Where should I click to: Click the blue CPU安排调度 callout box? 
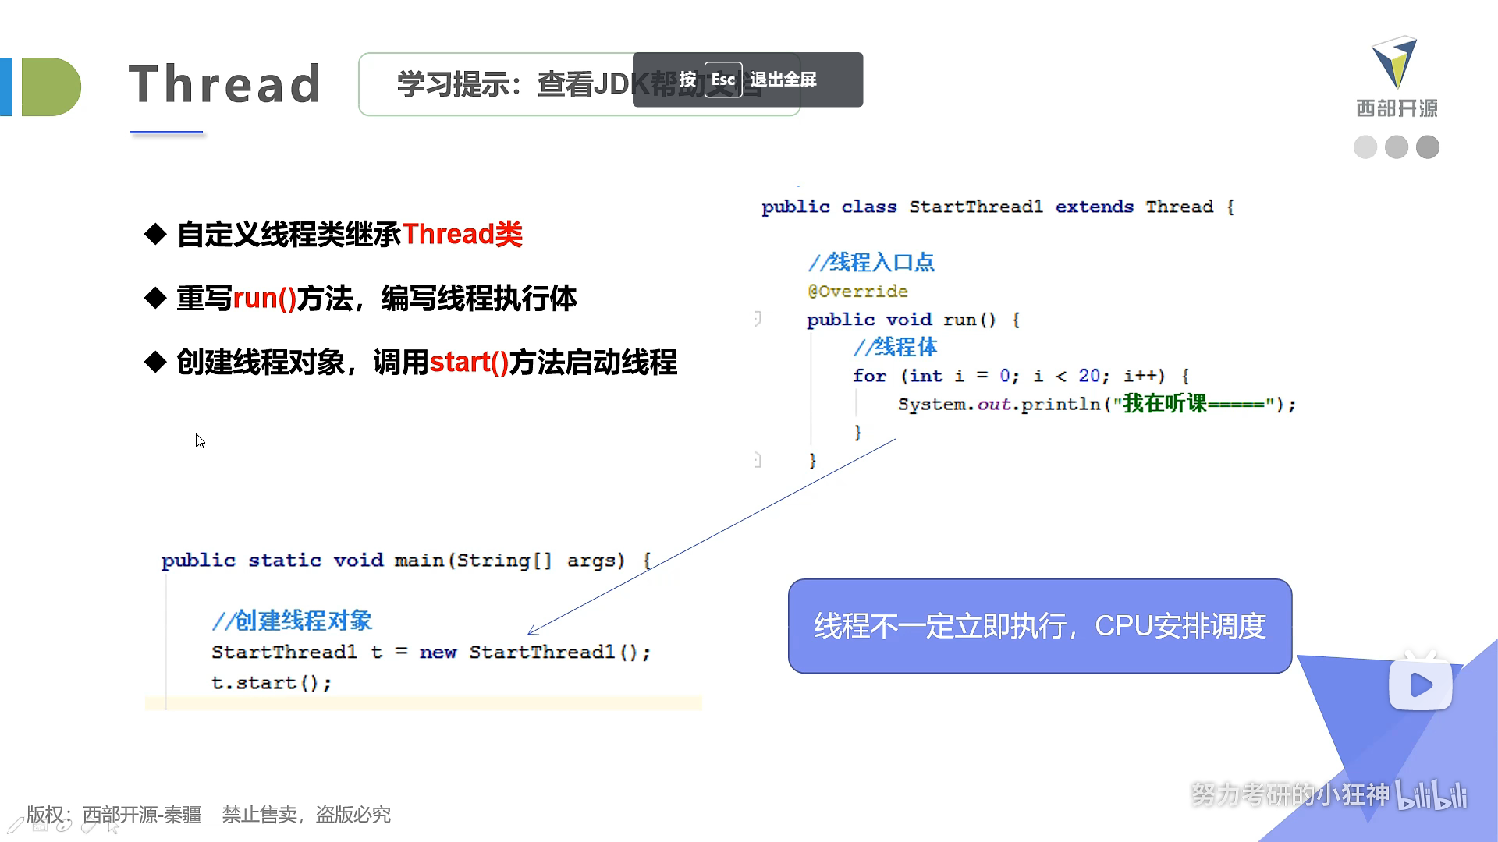1039,625
